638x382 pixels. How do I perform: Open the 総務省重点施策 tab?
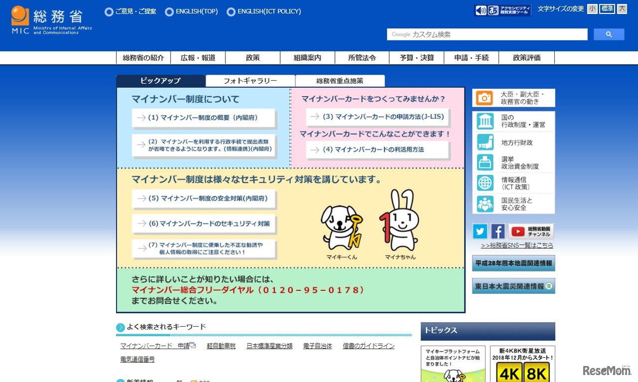coord(340,80)
